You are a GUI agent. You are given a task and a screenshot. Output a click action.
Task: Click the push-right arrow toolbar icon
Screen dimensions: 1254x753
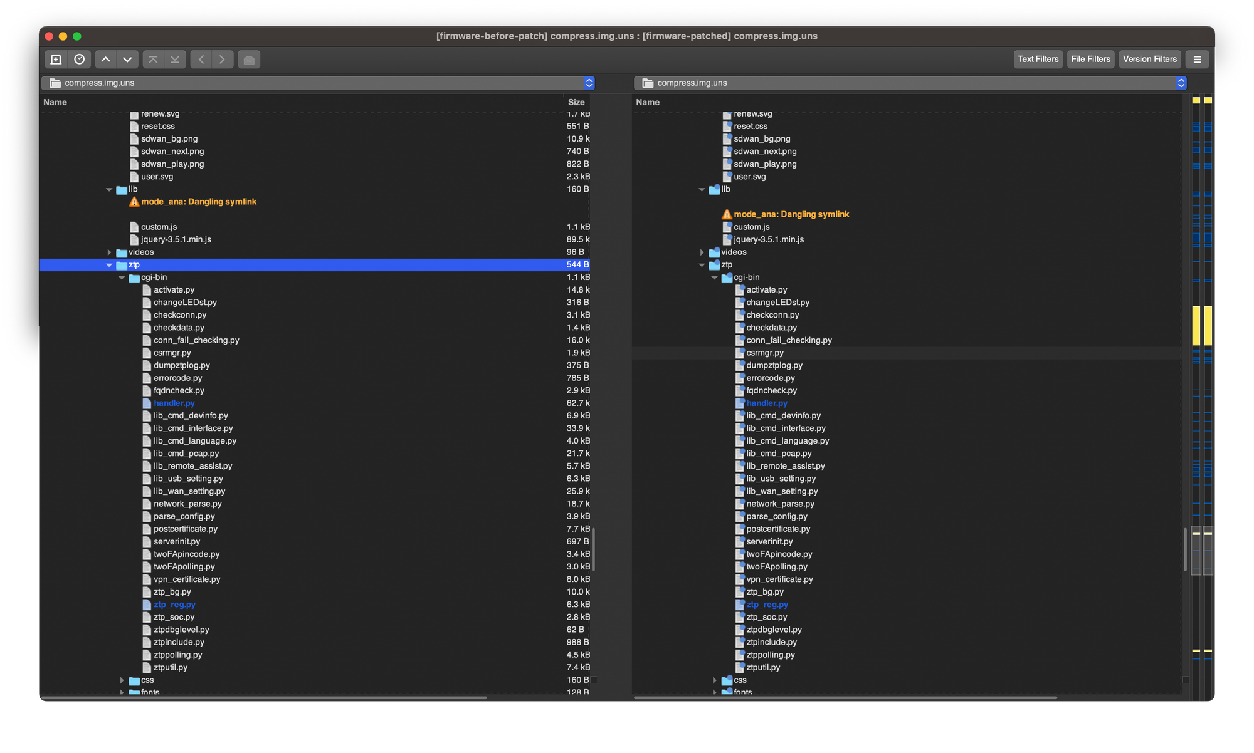click(x=222, y=60)
